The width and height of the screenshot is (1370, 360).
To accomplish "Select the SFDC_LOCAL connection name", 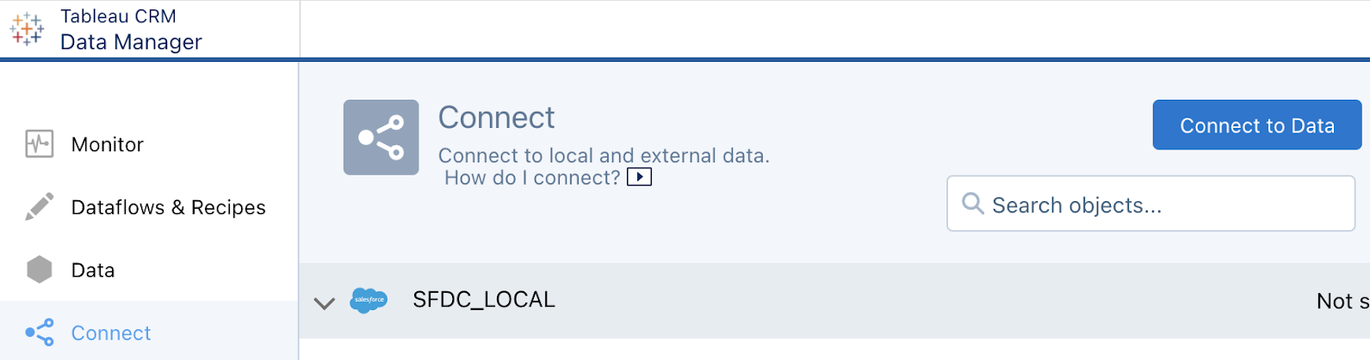I will coord(484,300).
